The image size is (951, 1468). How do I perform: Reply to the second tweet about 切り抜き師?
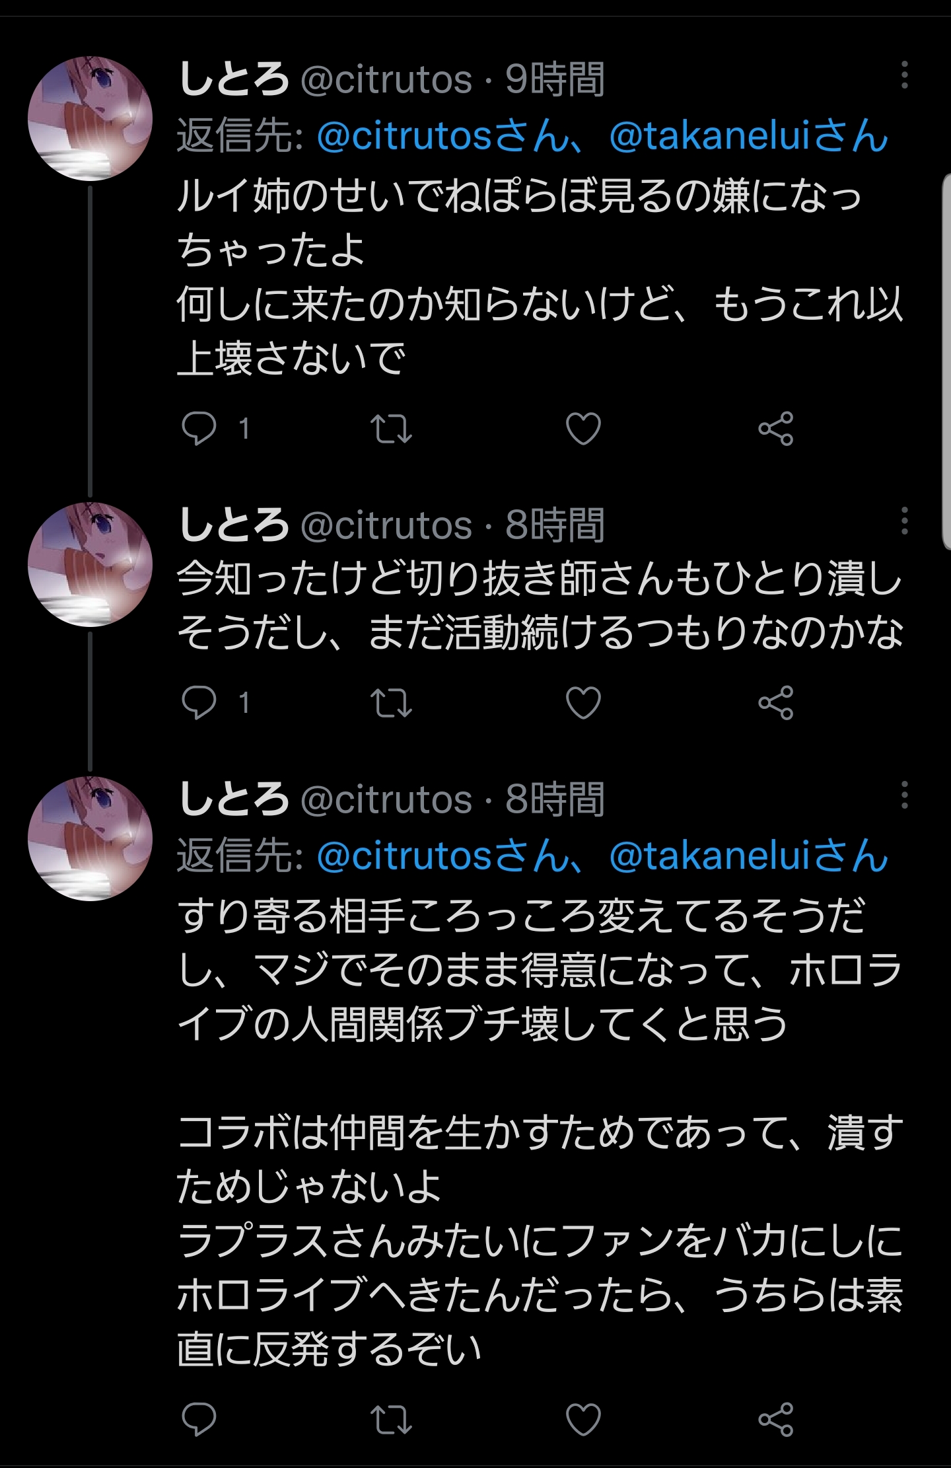pos(199,702)
